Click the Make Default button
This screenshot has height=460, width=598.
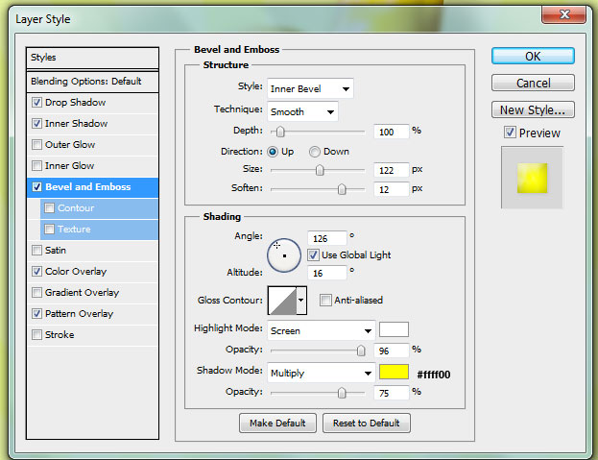(x=276, y=423)
